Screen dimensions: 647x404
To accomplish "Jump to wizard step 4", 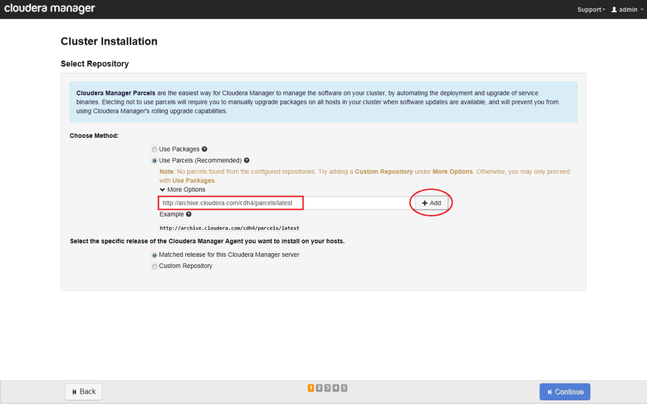I will tap(335, 388).
